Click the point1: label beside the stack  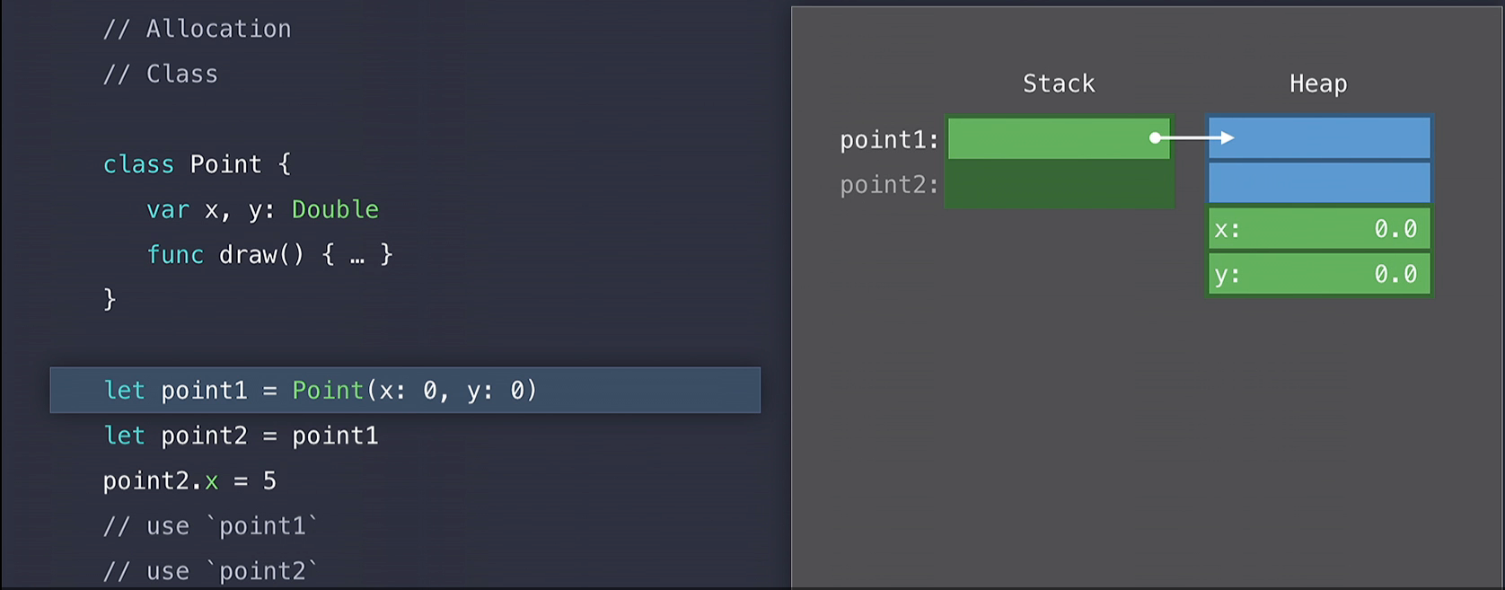click(888, 140)
